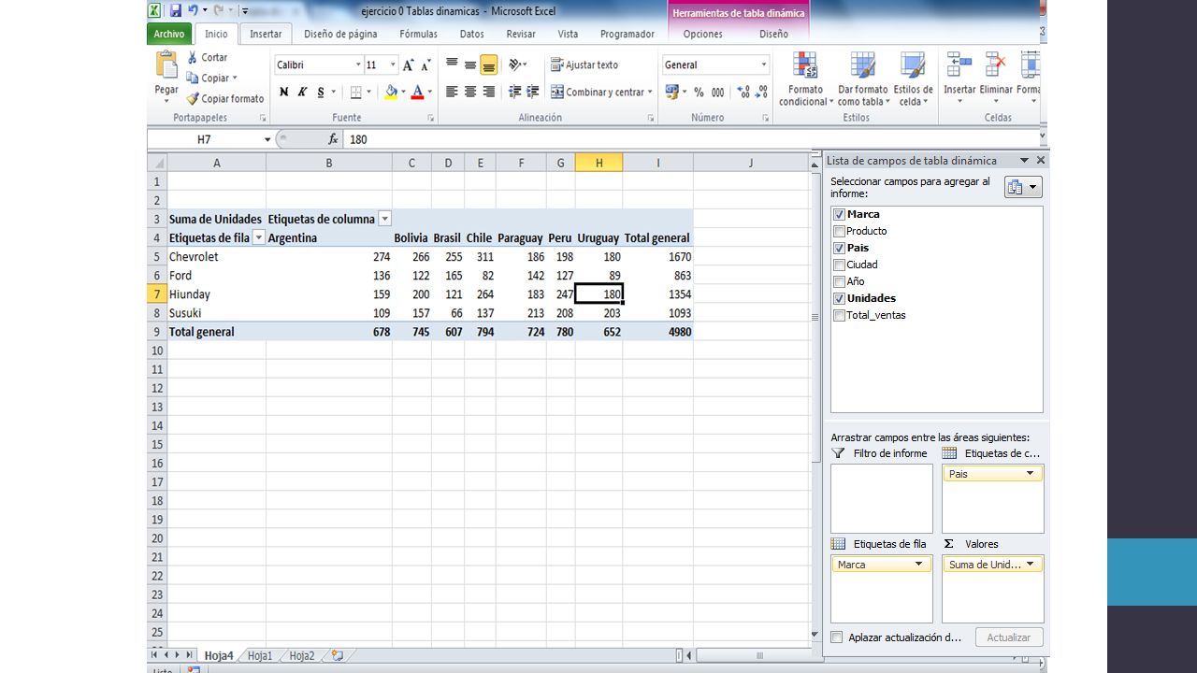Open Etiquetas de columna filter dropdown
The image size is (1197, 673).
384,219
